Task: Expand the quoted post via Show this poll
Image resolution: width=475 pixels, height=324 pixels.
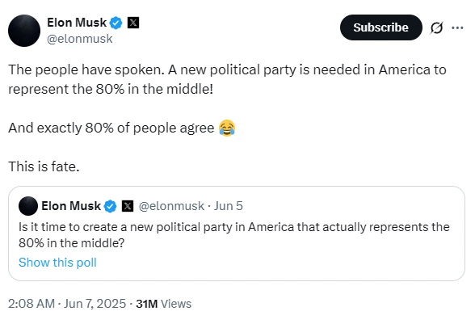Action: [57, 263]
